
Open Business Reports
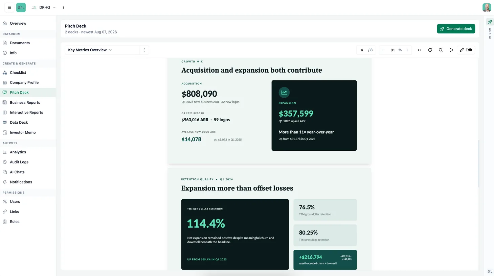point(25,102)
